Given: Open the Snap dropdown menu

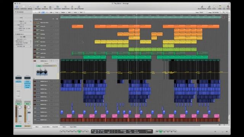Looking at the screenshot, I should point(203,13).
